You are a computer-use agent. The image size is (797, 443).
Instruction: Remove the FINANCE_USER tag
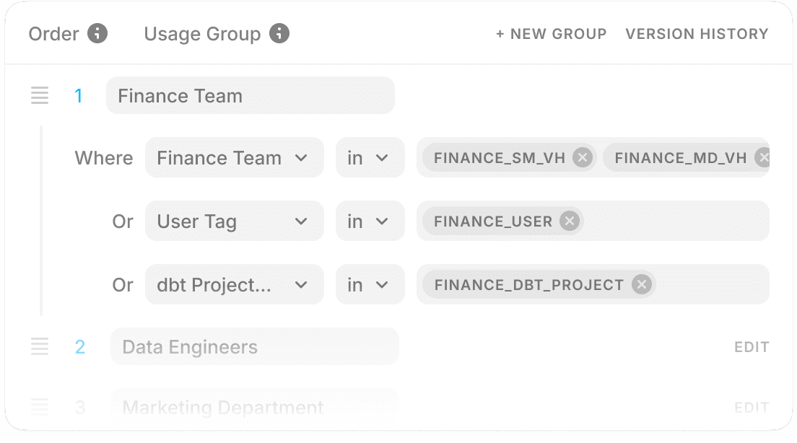click(570, 221)
